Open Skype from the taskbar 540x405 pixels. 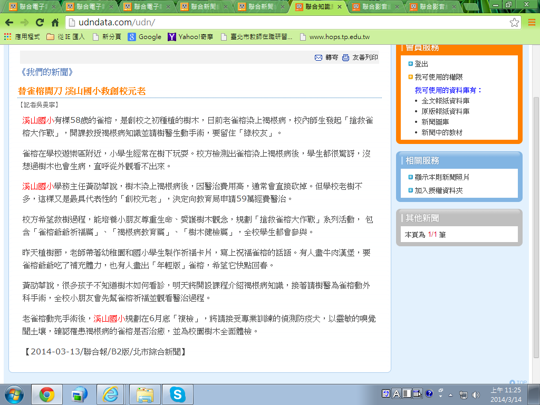pos(177,394)
